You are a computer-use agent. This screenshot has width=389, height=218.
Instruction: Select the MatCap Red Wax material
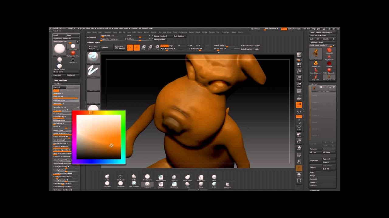(73, 54)
